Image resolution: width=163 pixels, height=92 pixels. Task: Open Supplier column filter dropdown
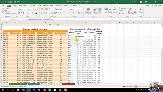pos(53,33)
